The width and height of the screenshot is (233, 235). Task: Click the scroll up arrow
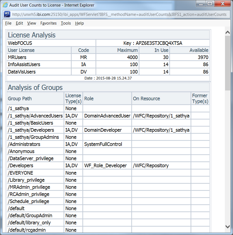point(228,33)
